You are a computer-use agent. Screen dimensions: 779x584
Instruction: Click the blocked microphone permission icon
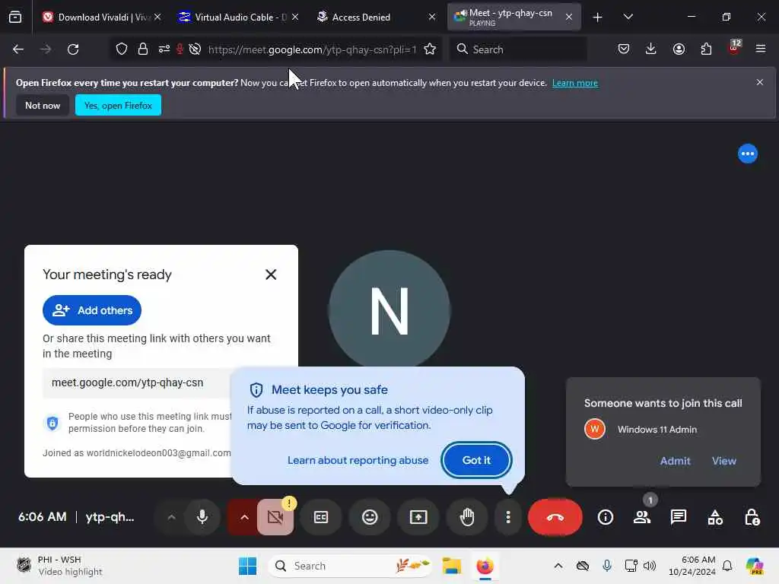click(x=180, y=49)
